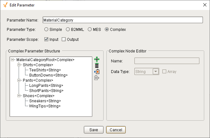Screen dimensions: 210x138
Task: Open the Data Type dropdown
Action: [x=156, y=71]
